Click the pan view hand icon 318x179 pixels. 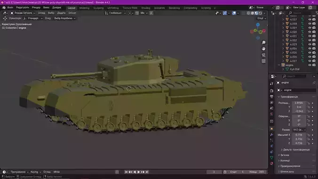coord(263,49)
